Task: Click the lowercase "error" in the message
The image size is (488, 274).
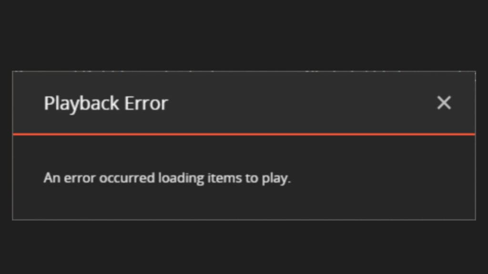Action: [80, 178]
